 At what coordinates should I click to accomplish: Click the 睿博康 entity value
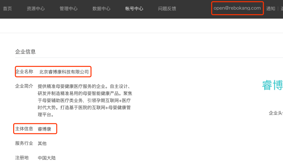click(44, 129)
